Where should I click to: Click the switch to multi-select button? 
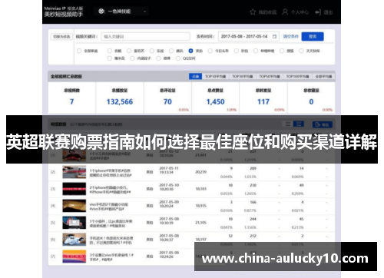click(x=61, y=37)
